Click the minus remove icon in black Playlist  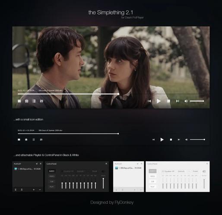pos(40,190)
